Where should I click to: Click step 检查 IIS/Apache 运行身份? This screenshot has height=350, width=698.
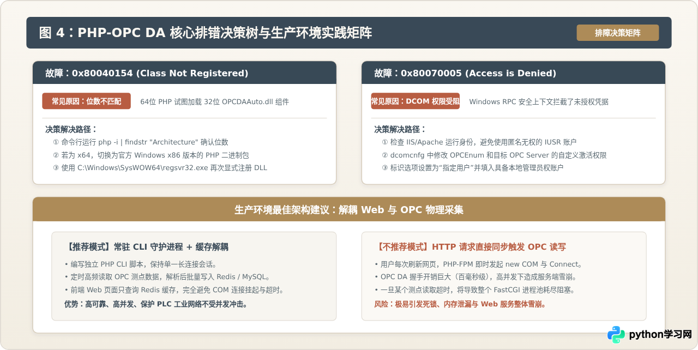pos(479,142)
